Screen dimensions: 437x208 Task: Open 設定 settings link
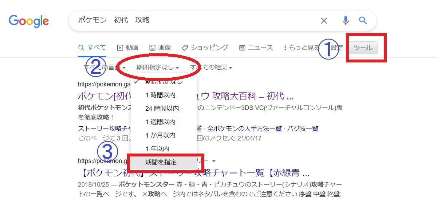336,48
